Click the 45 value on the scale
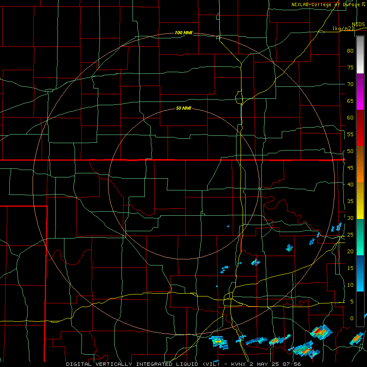 (350, 168)
